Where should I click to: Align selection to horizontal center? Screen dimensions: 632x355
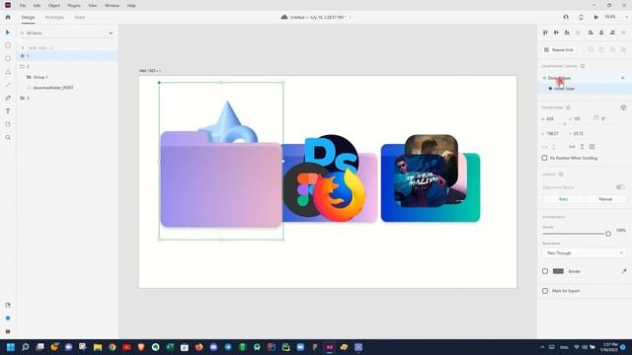pyautogui.click(x=601, y=33)
